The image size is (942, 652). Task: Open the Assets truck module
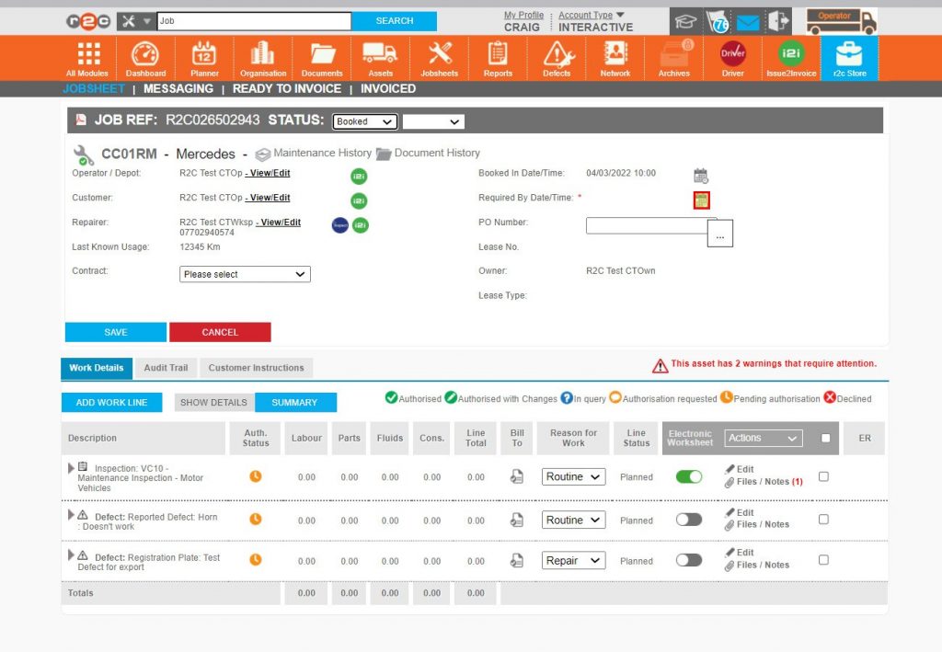[x=380, y=58]
